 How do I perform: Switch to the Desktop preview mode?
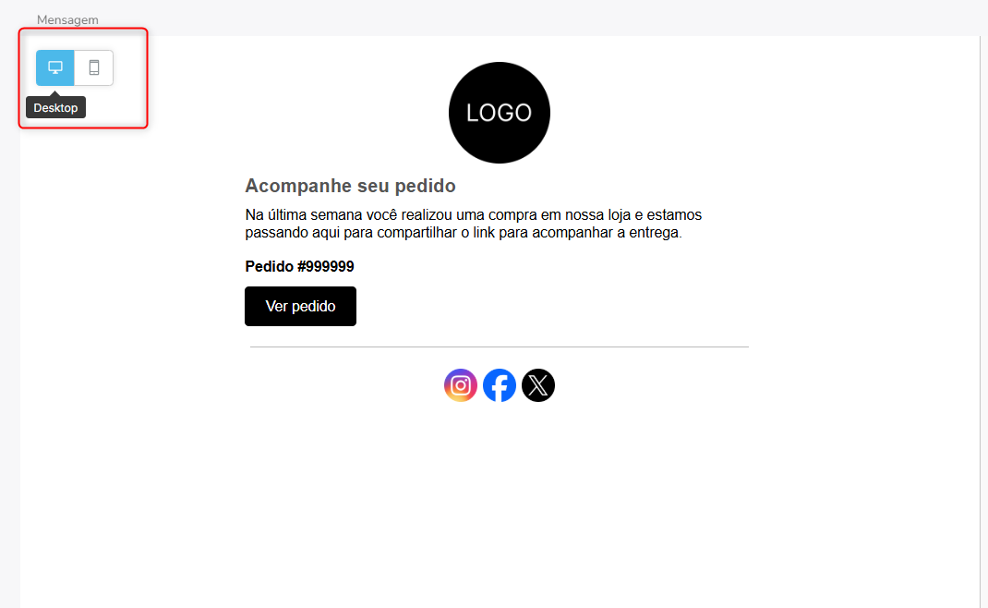[54, 67]
